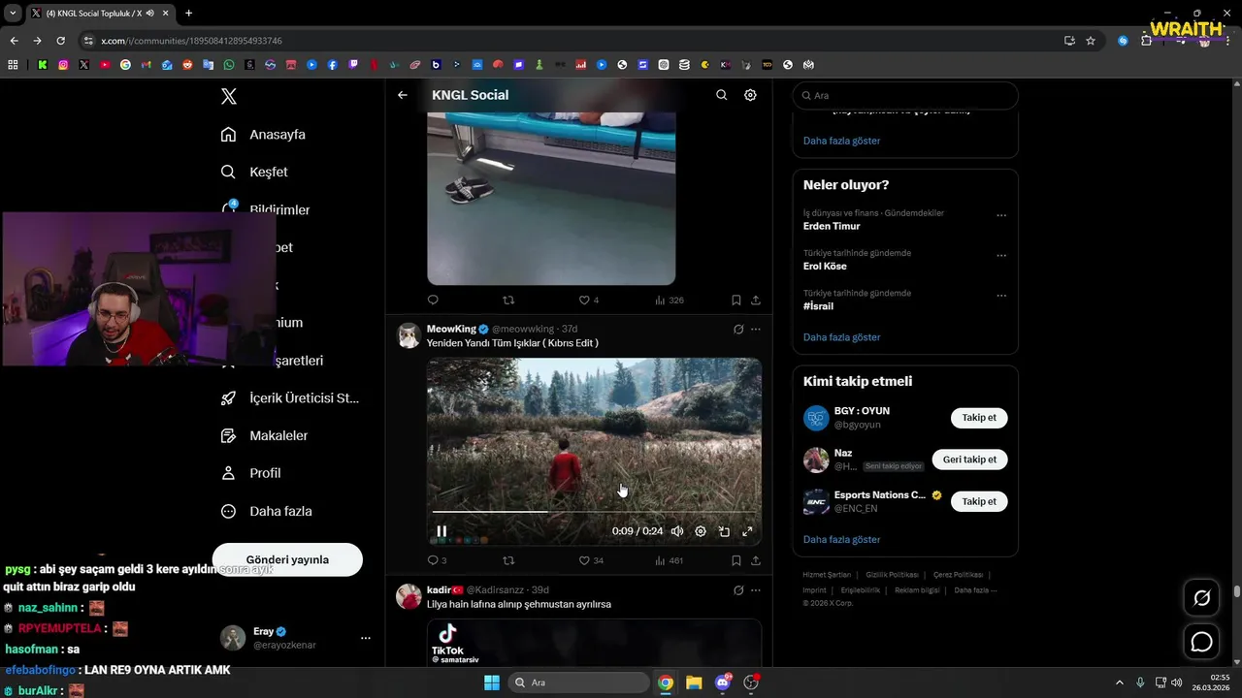Open MeowKing's profile avatar
The image size is (1242, 698).
click(409, 335)
